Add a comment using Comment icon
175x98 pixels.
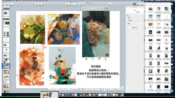84,4
